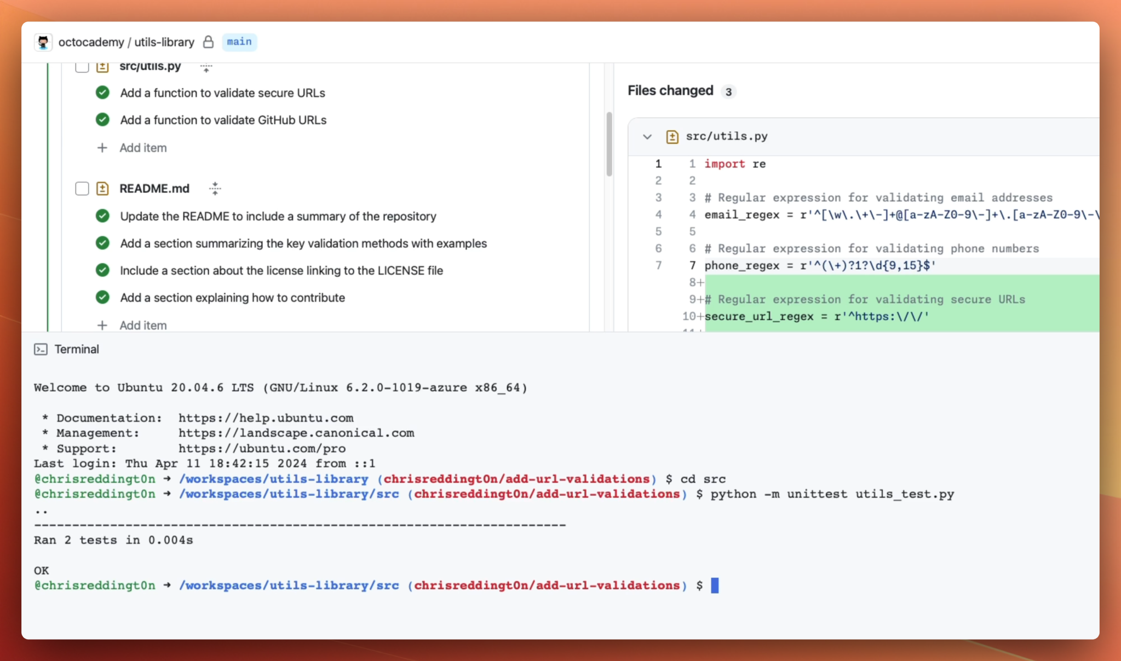Viewport: 1121px width, 661px height.
Task: Click the checkmark for validate secure URLs
Action: click(102, 92)
